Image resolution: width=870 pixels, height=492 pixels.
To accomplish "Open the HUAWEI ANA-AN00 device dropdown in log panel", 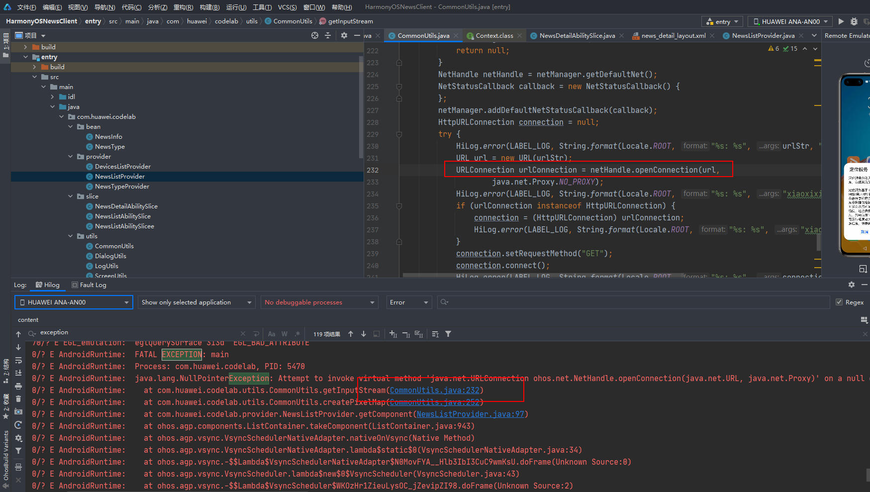I will click(x=74, y=302).
